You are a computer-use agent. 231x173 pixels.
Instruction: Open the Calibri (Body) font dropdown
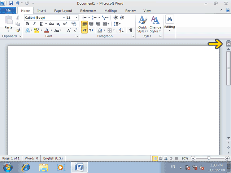64,18
